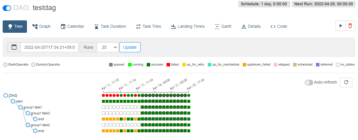The height and width of the screenshot is (140, 358).
Task: Select the up_for_reschedule legend swatch
Action: [x=210, y=64]
